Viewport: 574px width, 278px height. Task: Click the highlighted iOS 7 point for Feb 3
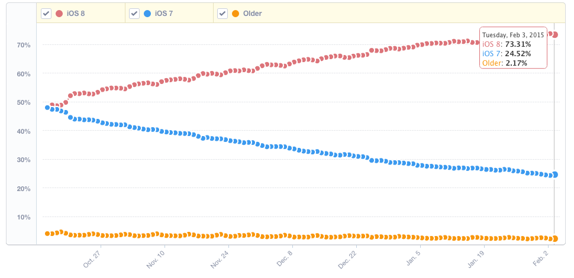[x=554, y=174]
